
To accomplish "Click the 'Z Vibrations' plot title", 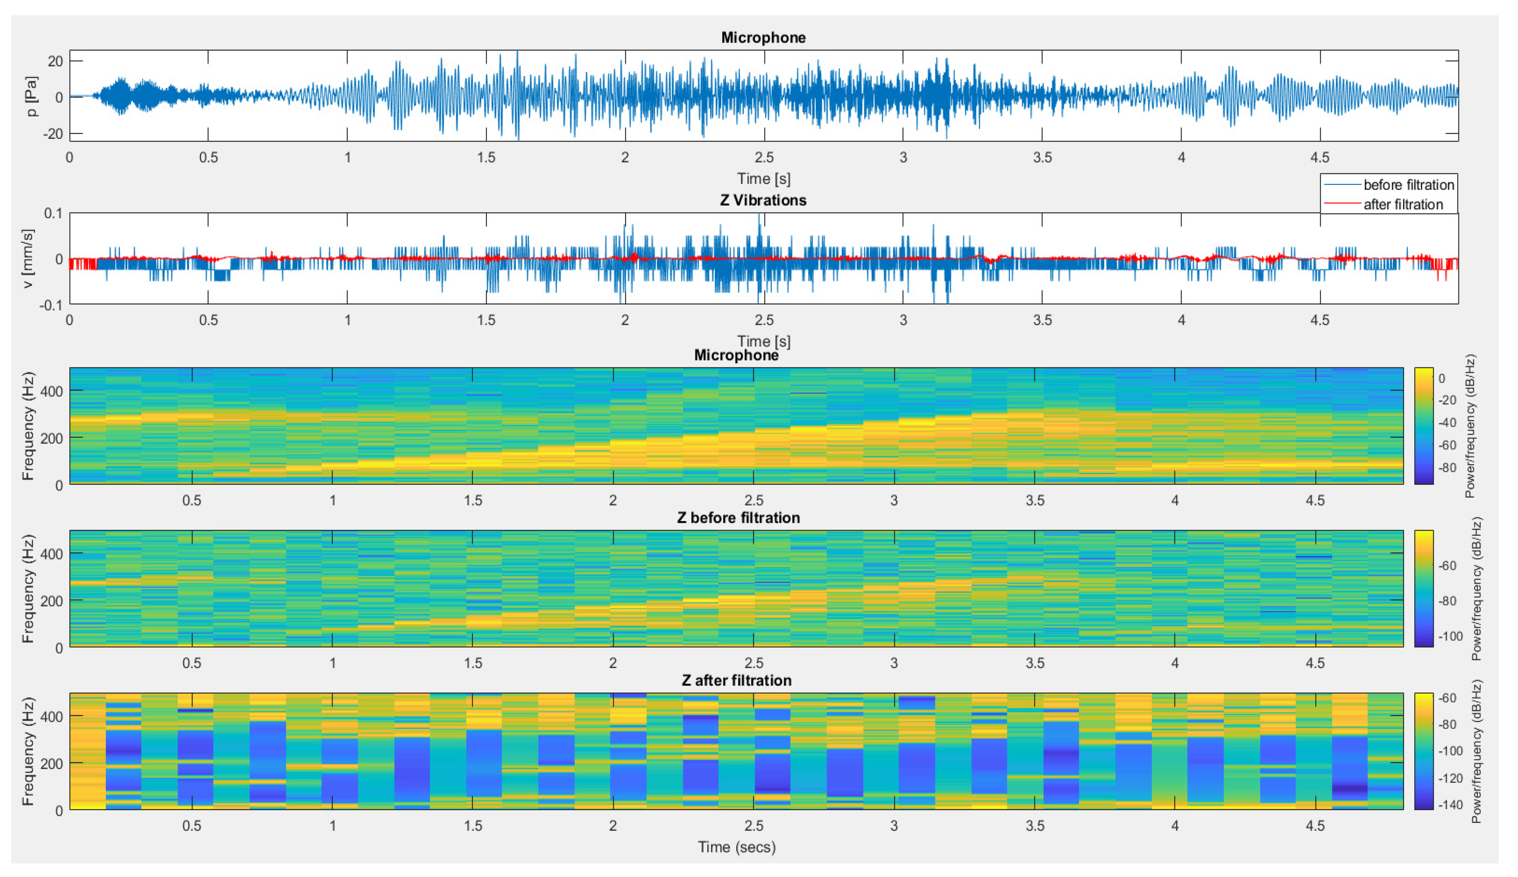I will (763, 200).
